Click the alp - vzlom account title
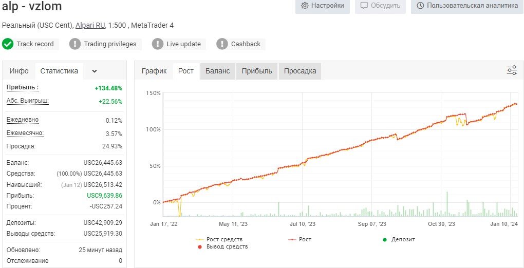Viewport: 524px width, 268px height. click(32, 6)
